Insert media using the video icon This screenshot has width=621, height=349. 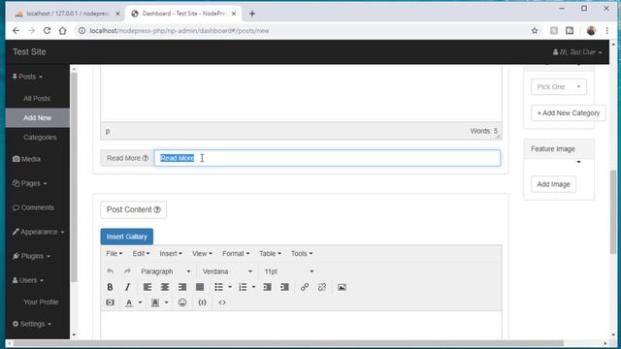[110, 302]
